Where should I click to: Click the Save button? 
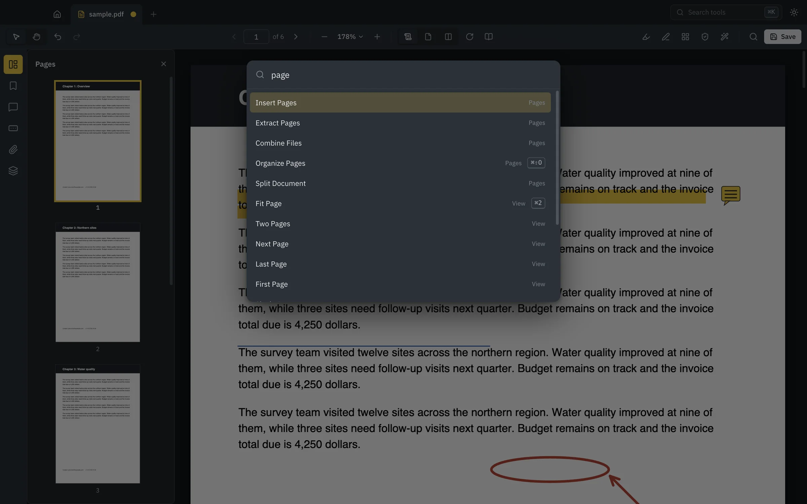pos(782,37)
